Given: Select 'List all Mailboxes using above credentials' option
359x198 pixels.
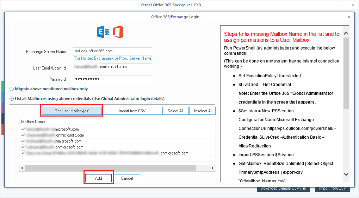Looking at the screenshot, I should click(87, 99).
